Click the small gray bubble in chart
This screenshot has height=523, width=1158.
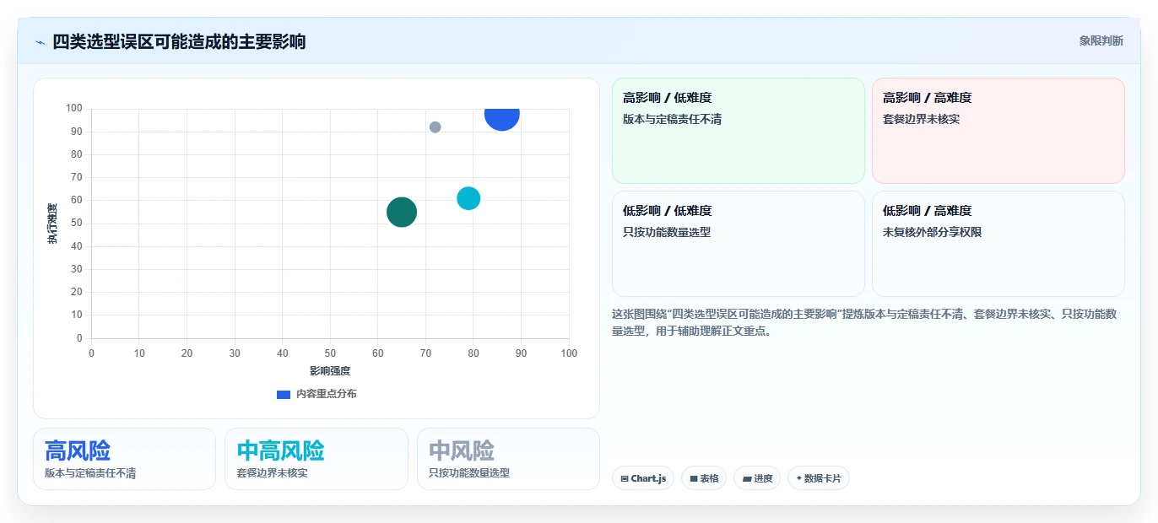435,127
